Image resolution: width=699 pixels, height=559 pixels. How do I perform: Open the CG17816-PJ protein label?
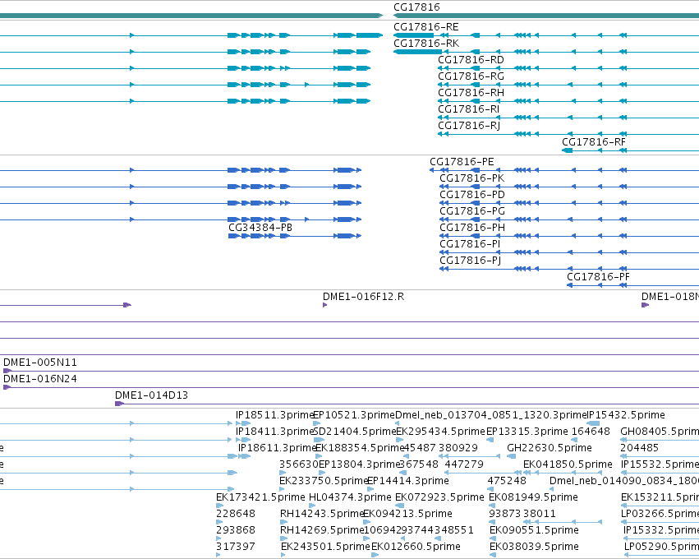(471, 261)
